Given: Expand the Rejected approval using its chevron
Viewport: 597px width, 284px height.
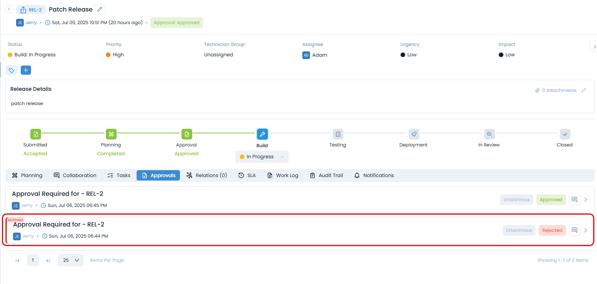Looking at the screenshot, I should [x=586, y=230].
